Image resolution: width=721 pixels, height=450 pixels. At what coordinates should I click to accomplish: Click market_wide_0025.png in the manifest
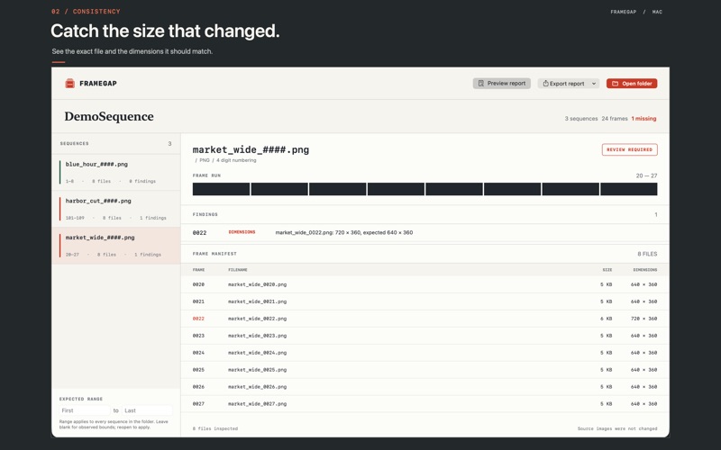(x=257, y=370)
